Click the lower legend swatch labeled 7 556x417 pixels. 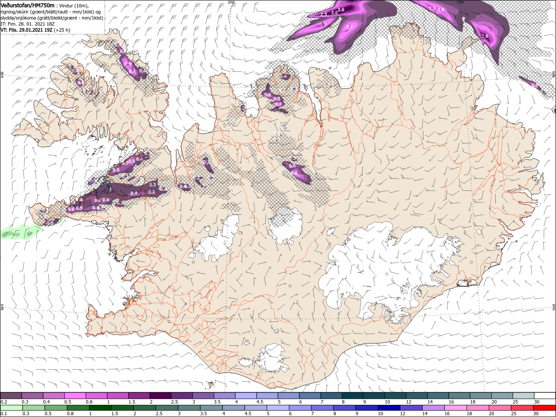pos(322,408)
